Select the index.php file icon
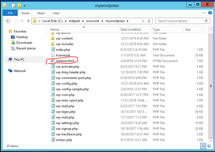This screenshot has height=152, width=215. 53,49
